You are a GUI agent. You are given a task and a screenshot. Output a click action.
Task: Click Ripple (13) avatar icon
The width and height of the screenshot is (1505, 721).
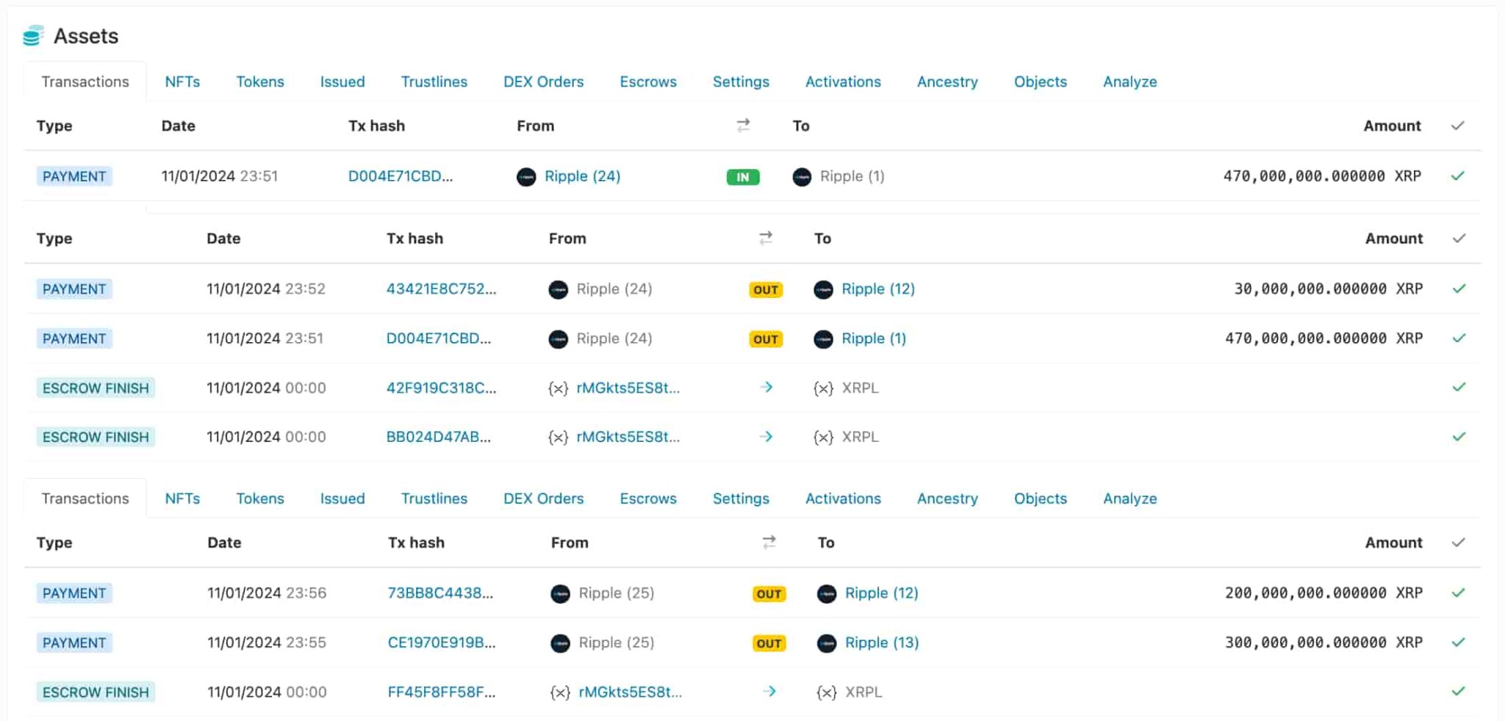(827, 643)
